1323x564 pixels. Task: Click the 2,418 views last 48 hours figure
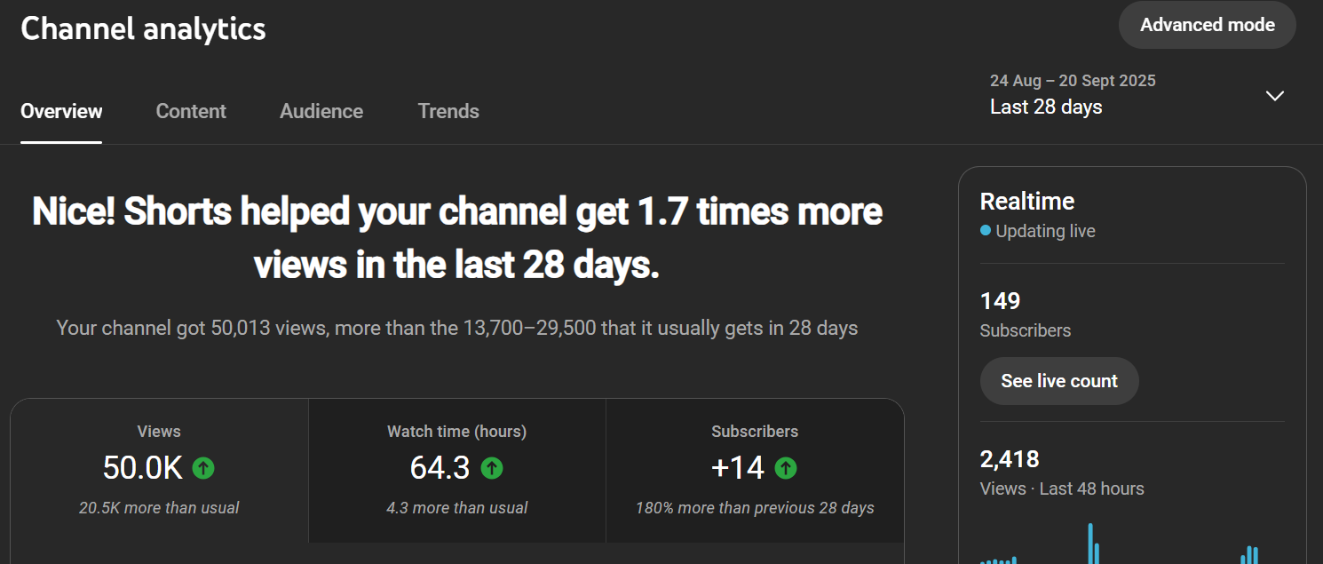pyautogui.click(x=1010, y=459)
